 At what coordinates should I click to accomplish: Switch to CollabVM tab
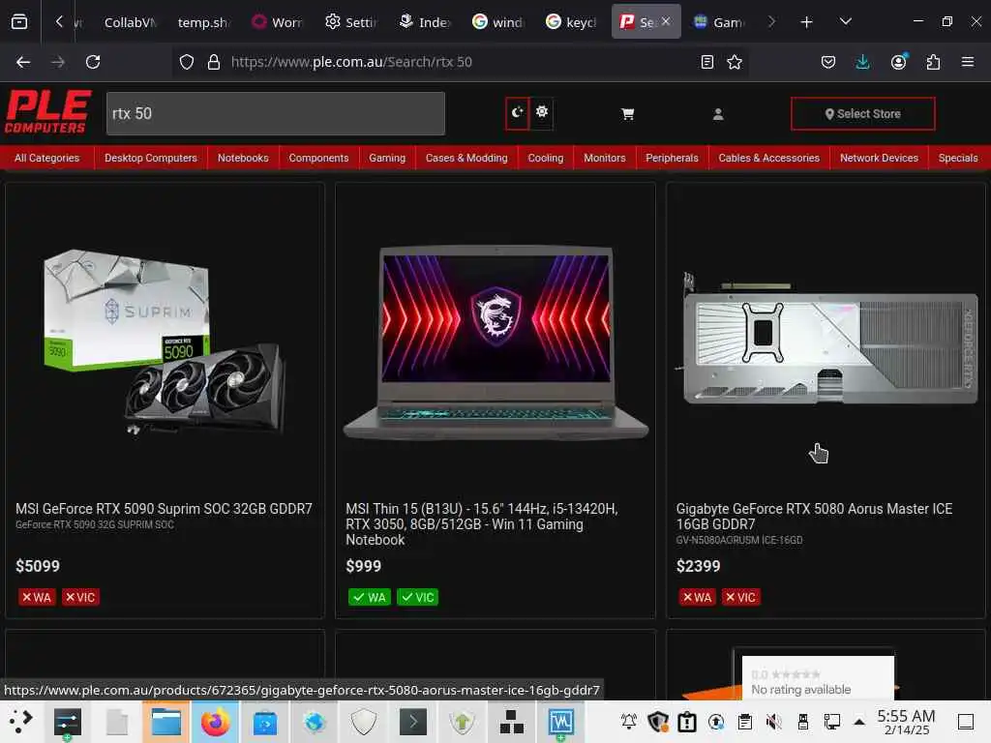coord(130,22)
